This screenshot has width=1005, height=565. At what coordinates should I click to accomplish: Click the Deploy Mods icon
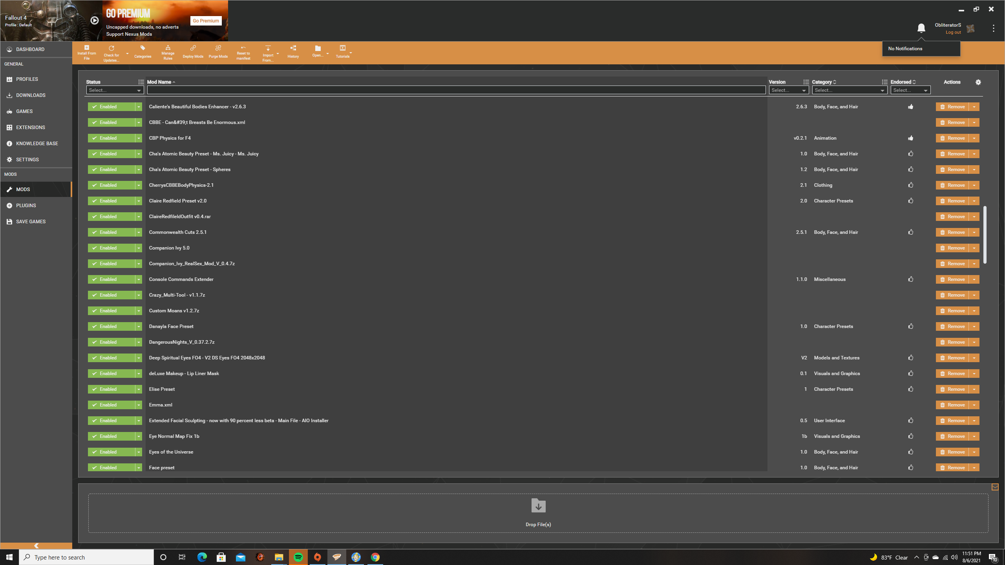(x=193, y=52)
